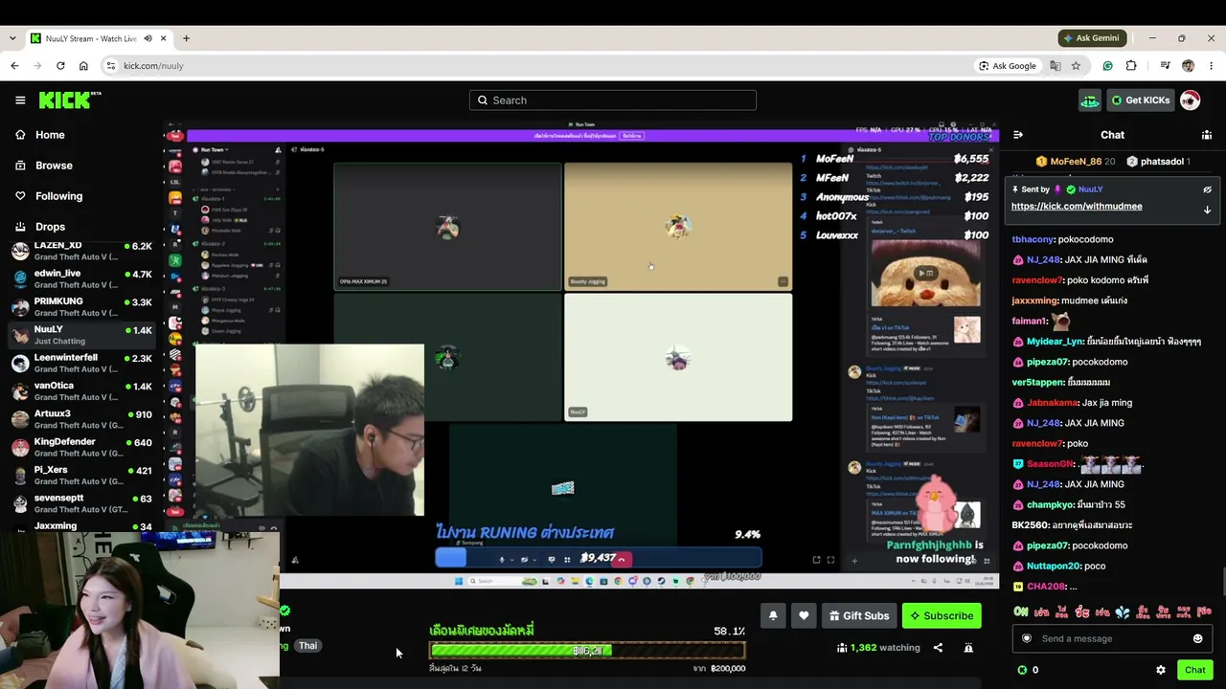The width and height of the screenshot is (1226, 689).
Task: Open phatsadol gifter entry in chat header
Action: coord(1159,162)
